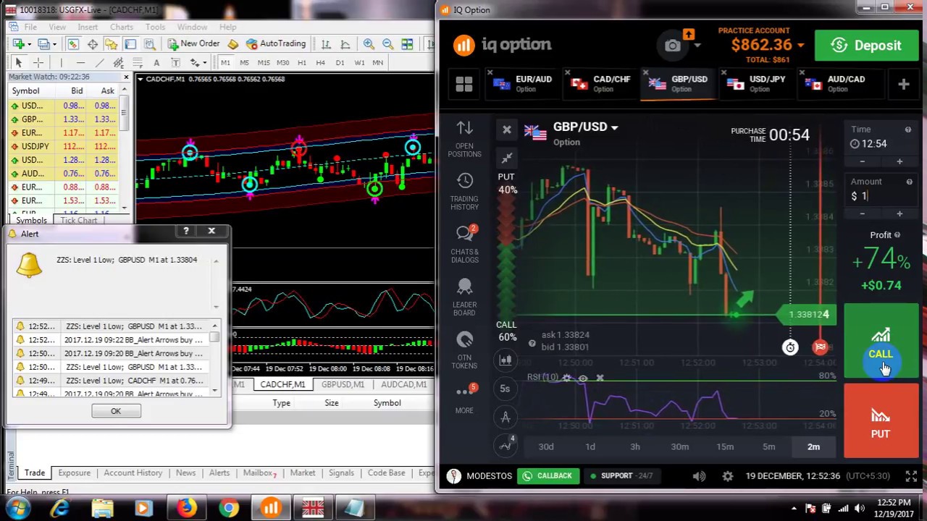This screenshot has width=927, height=521.
Task: Expand the camera options dropdown arrow
Action: 697,46
